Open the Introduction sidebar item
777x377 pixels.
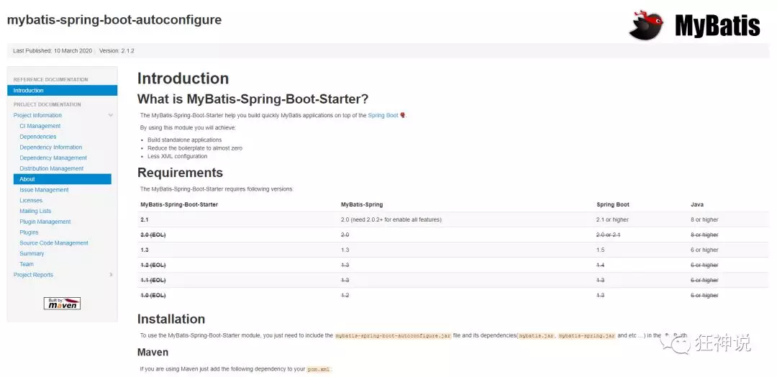click(x=63, y=91)
